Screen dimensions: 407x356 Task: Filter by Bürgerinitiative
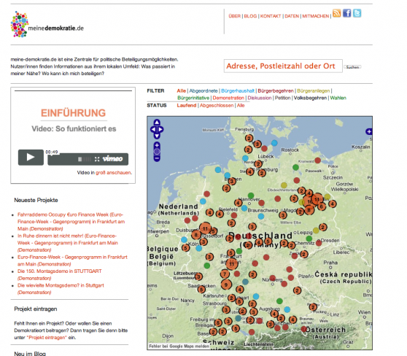193,98
